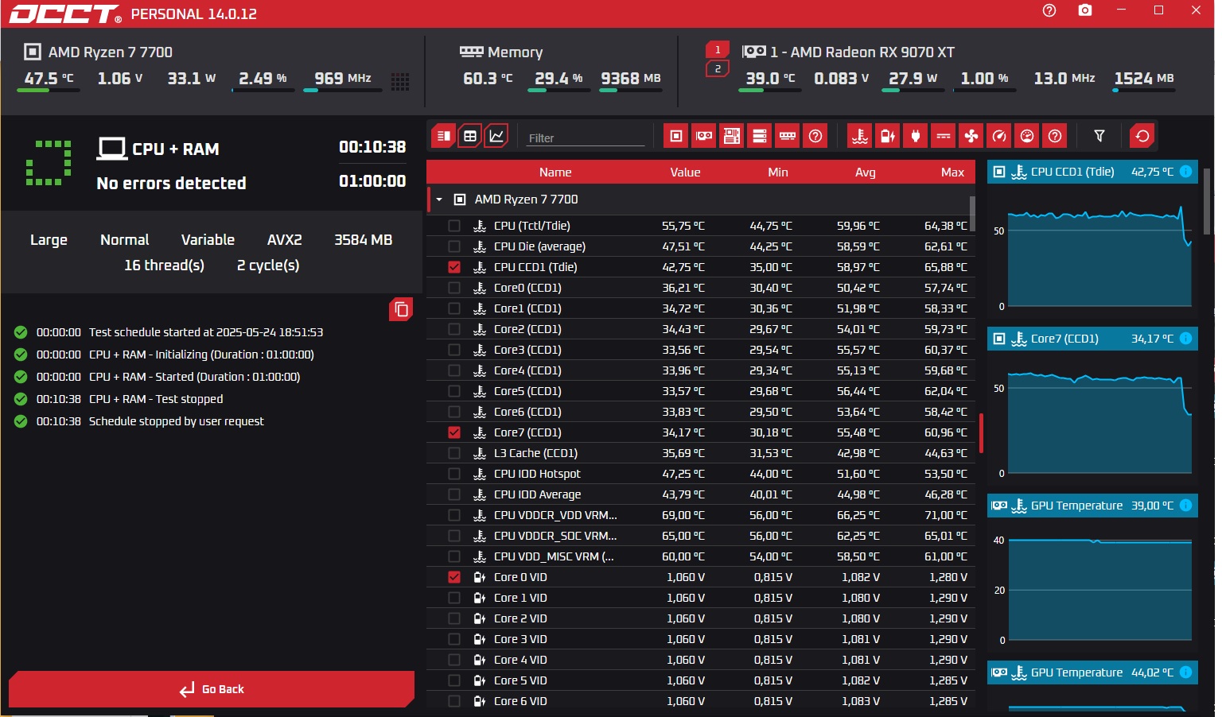The width and height of the screenshot is (1222, 717).
Task: Filter sensors by unknown hardware icon
Action: [x=815, y=136]
